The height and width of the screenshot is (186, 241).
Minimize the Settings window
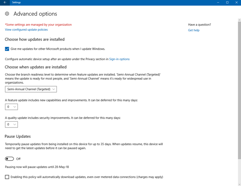coord(219,2)
